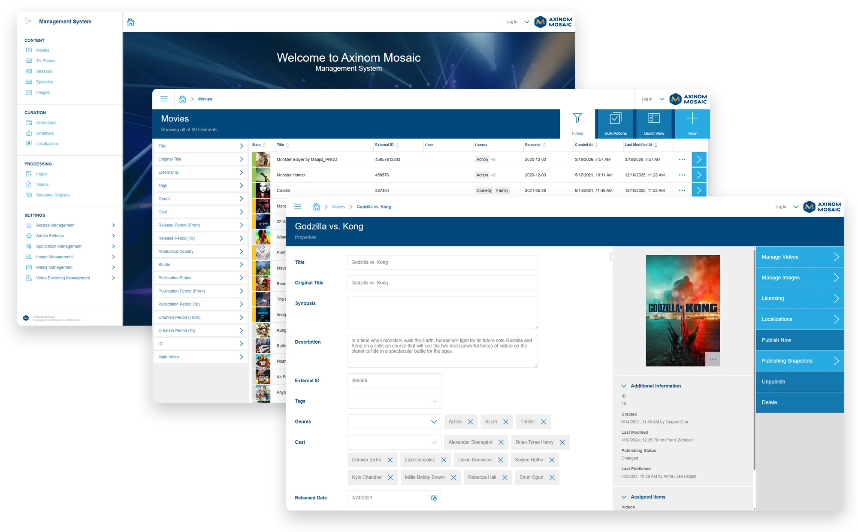Open Quick View in Movies toolbar
This screenshot has width=858, height=532.
(x=654, y=124)
